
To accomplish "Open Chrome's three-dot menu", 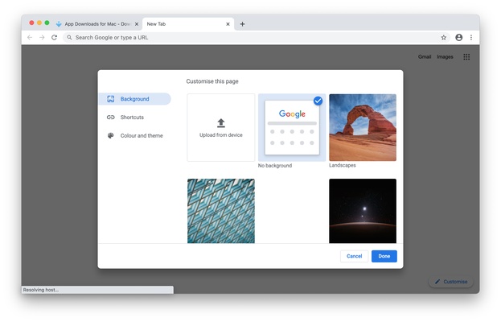I will [471, 37].
